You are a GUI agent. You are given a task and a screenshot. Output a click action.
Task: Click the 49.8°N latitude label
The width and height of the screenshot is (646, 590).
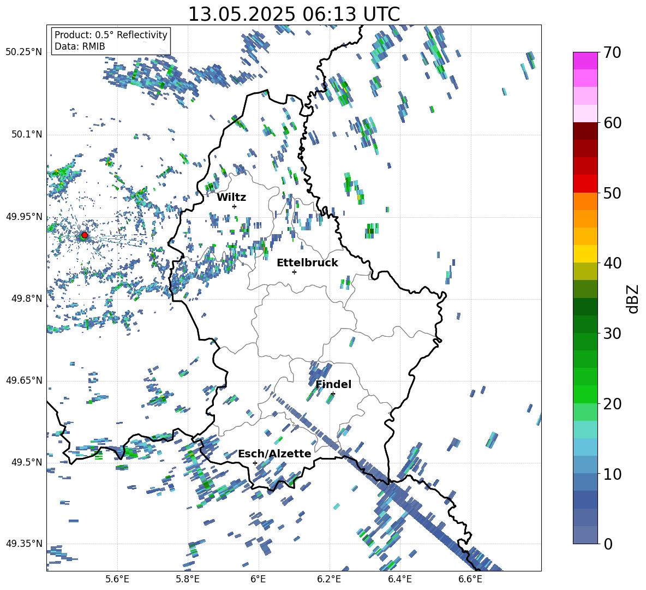click(x=27, y=299)
